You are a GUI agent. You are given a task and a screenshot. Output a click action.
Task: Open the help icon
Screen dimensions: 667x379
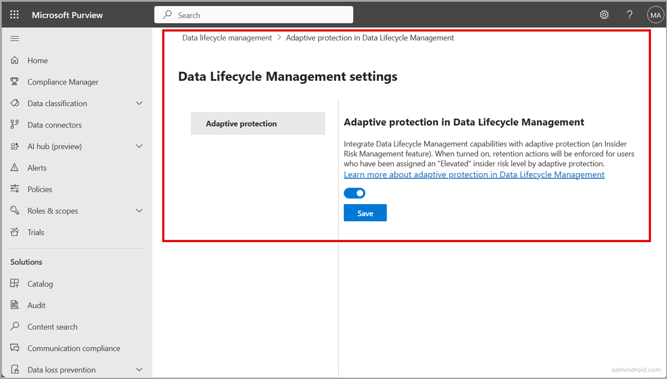pos(630,14)
